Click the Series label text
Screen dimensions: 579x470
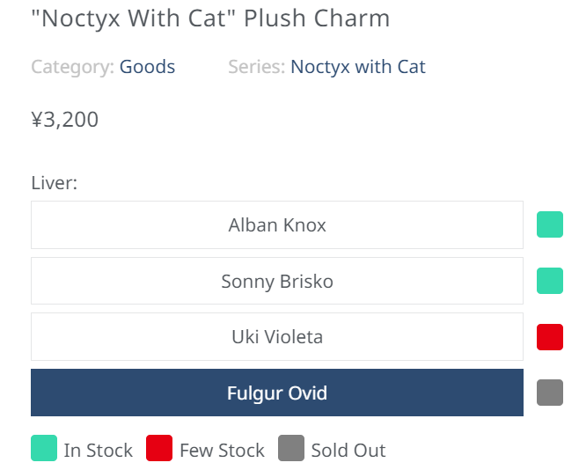257,67
